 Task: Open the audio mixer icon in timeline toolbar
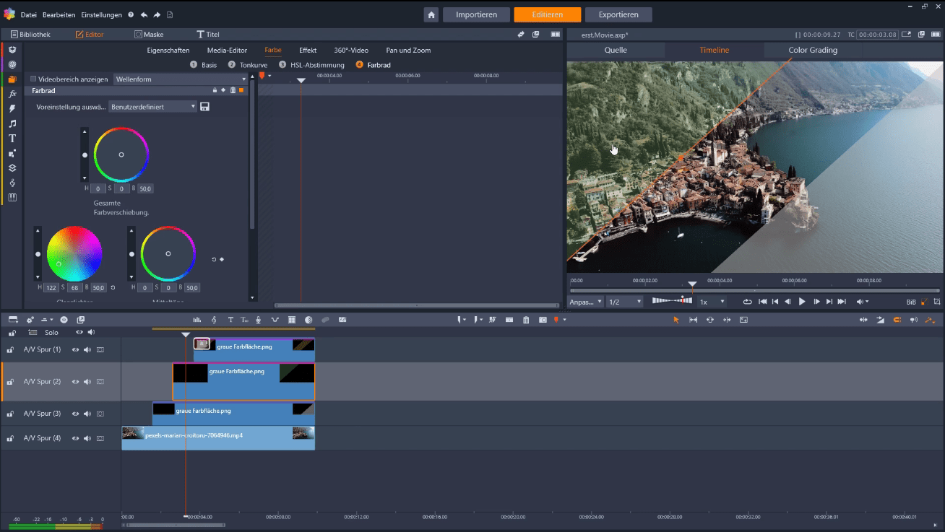197,320
